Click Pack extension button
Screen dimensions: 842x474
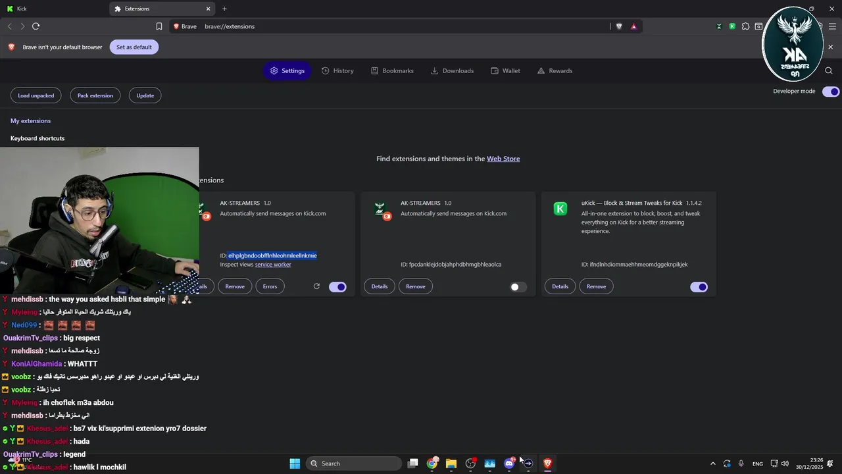coord(95,95)
